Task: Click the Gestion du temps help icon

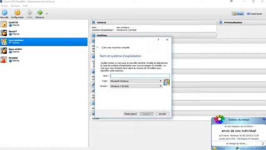Action: pyautogui.click(x=264, y=119)
